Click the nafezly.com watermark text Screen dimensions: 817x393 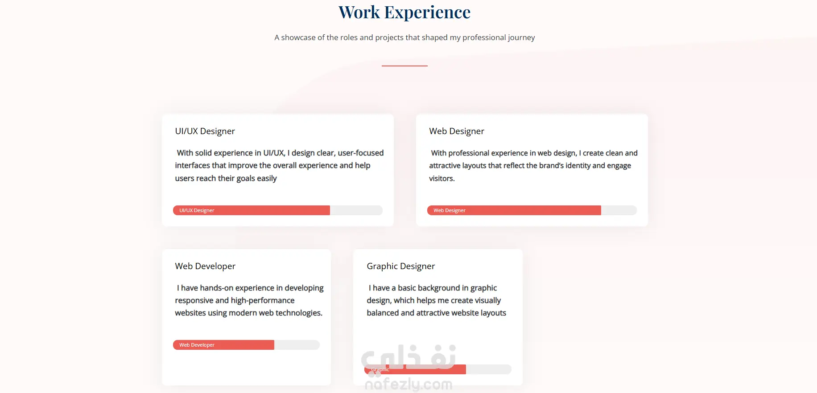pos(408,384)
